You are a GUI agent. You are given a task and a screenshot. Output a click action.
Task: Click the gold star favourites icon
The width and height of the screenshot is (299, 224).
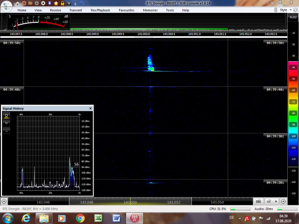pos(56,3)
